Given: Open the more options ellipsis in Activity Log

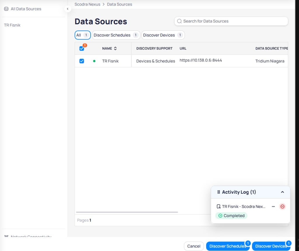Looking at the screenshot, I should pos(273,207).
